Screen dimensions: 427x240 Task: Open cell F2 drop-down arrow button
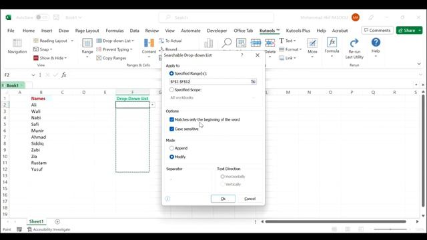click(153, 105)
